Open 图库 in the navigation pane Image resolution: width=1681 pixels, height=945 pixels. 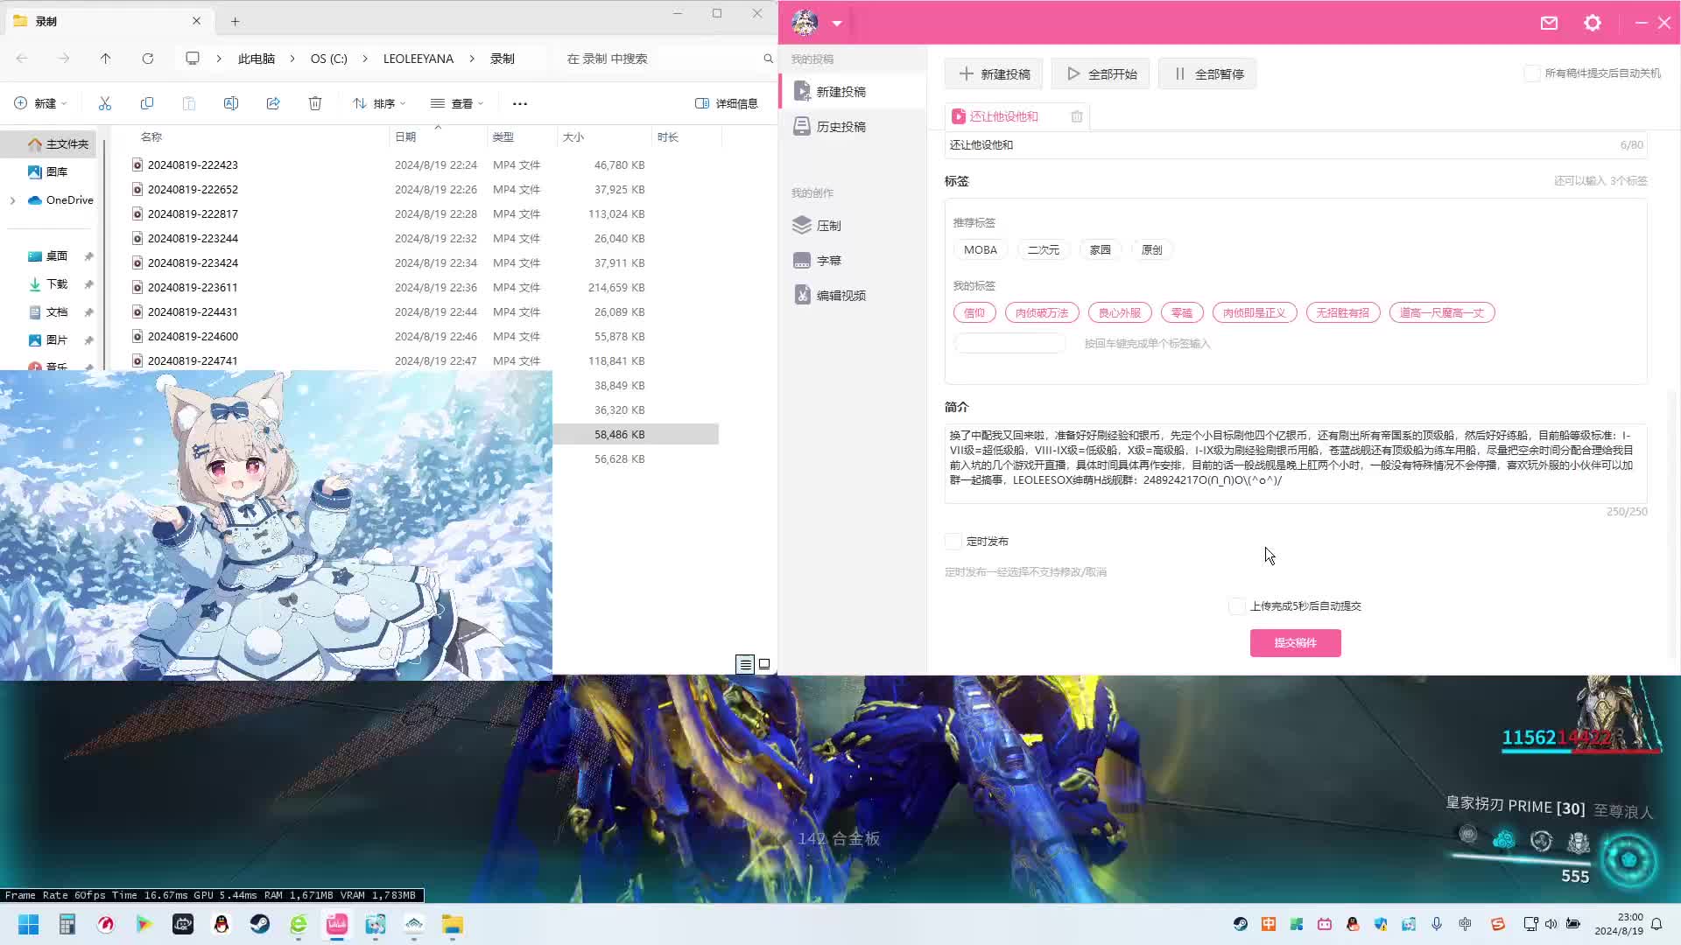click(48, 172)
